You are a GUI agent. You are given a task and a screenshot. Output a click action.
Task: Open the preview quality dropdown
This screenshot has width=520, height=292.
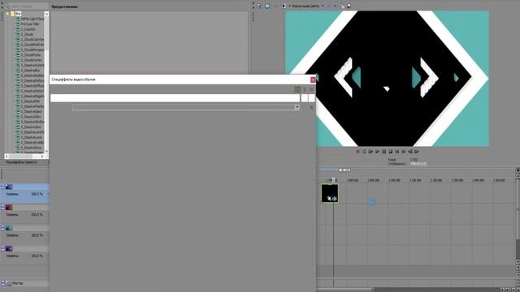(x=307, y=6)
